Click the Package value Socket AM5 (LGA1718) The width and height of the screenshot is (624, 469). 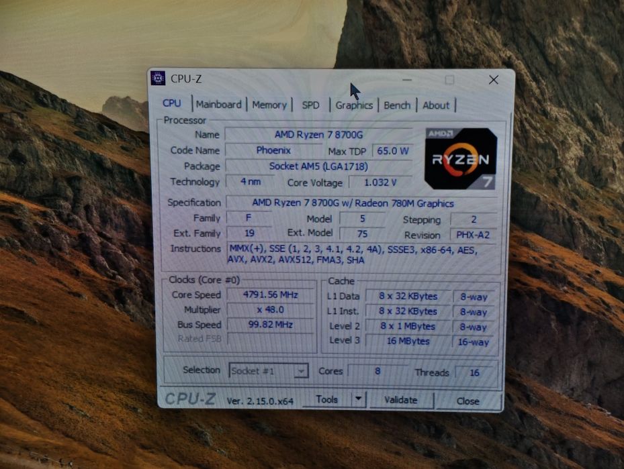[319, 166]
